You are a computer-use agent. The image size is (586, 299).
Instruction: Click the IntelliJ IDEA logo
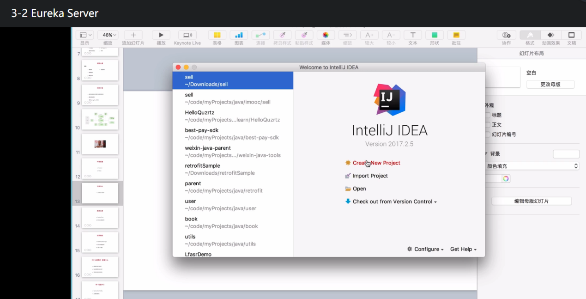click(x=389, y=100)
